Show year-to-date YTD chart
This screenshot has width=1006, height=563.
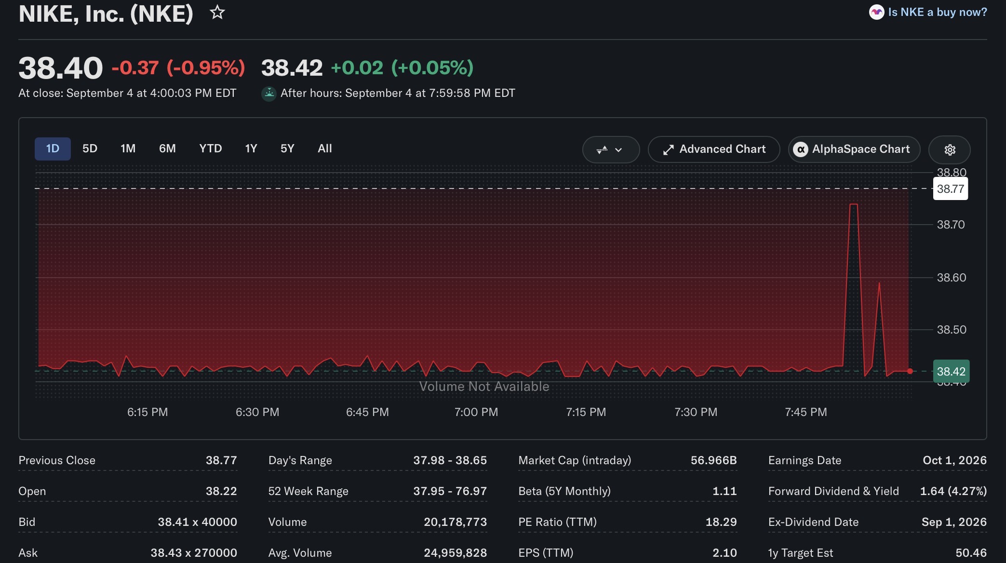tap(211, 148)
